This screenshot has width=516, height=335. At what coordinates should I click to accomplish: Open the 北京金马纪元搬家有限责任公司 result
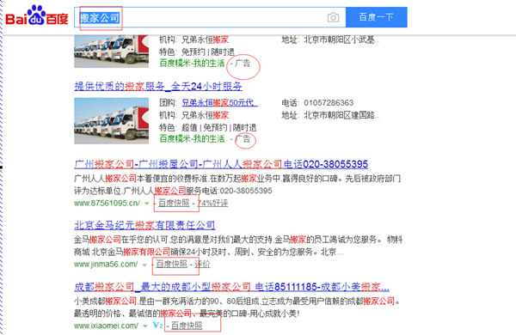coord(144,225)
